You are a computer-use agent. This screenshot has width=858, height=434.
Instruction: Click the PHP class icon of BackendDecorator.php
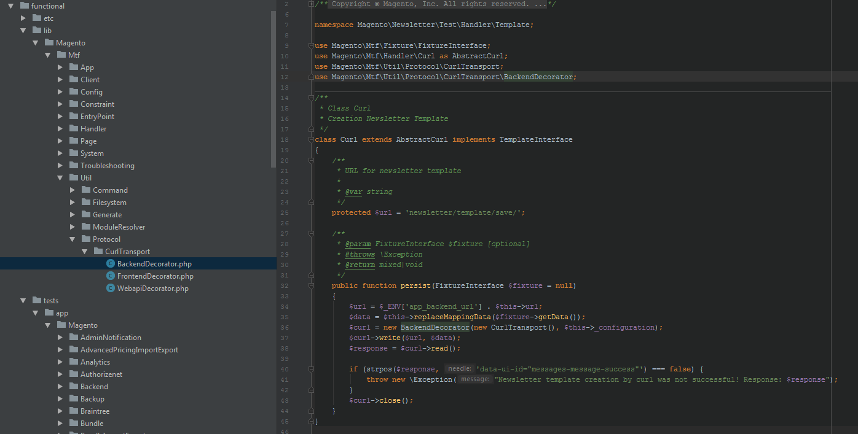pyautogui.click(x=110, y=264)
